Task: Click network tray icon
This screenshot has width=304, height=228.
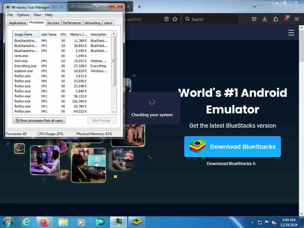Action: point(259,222)
